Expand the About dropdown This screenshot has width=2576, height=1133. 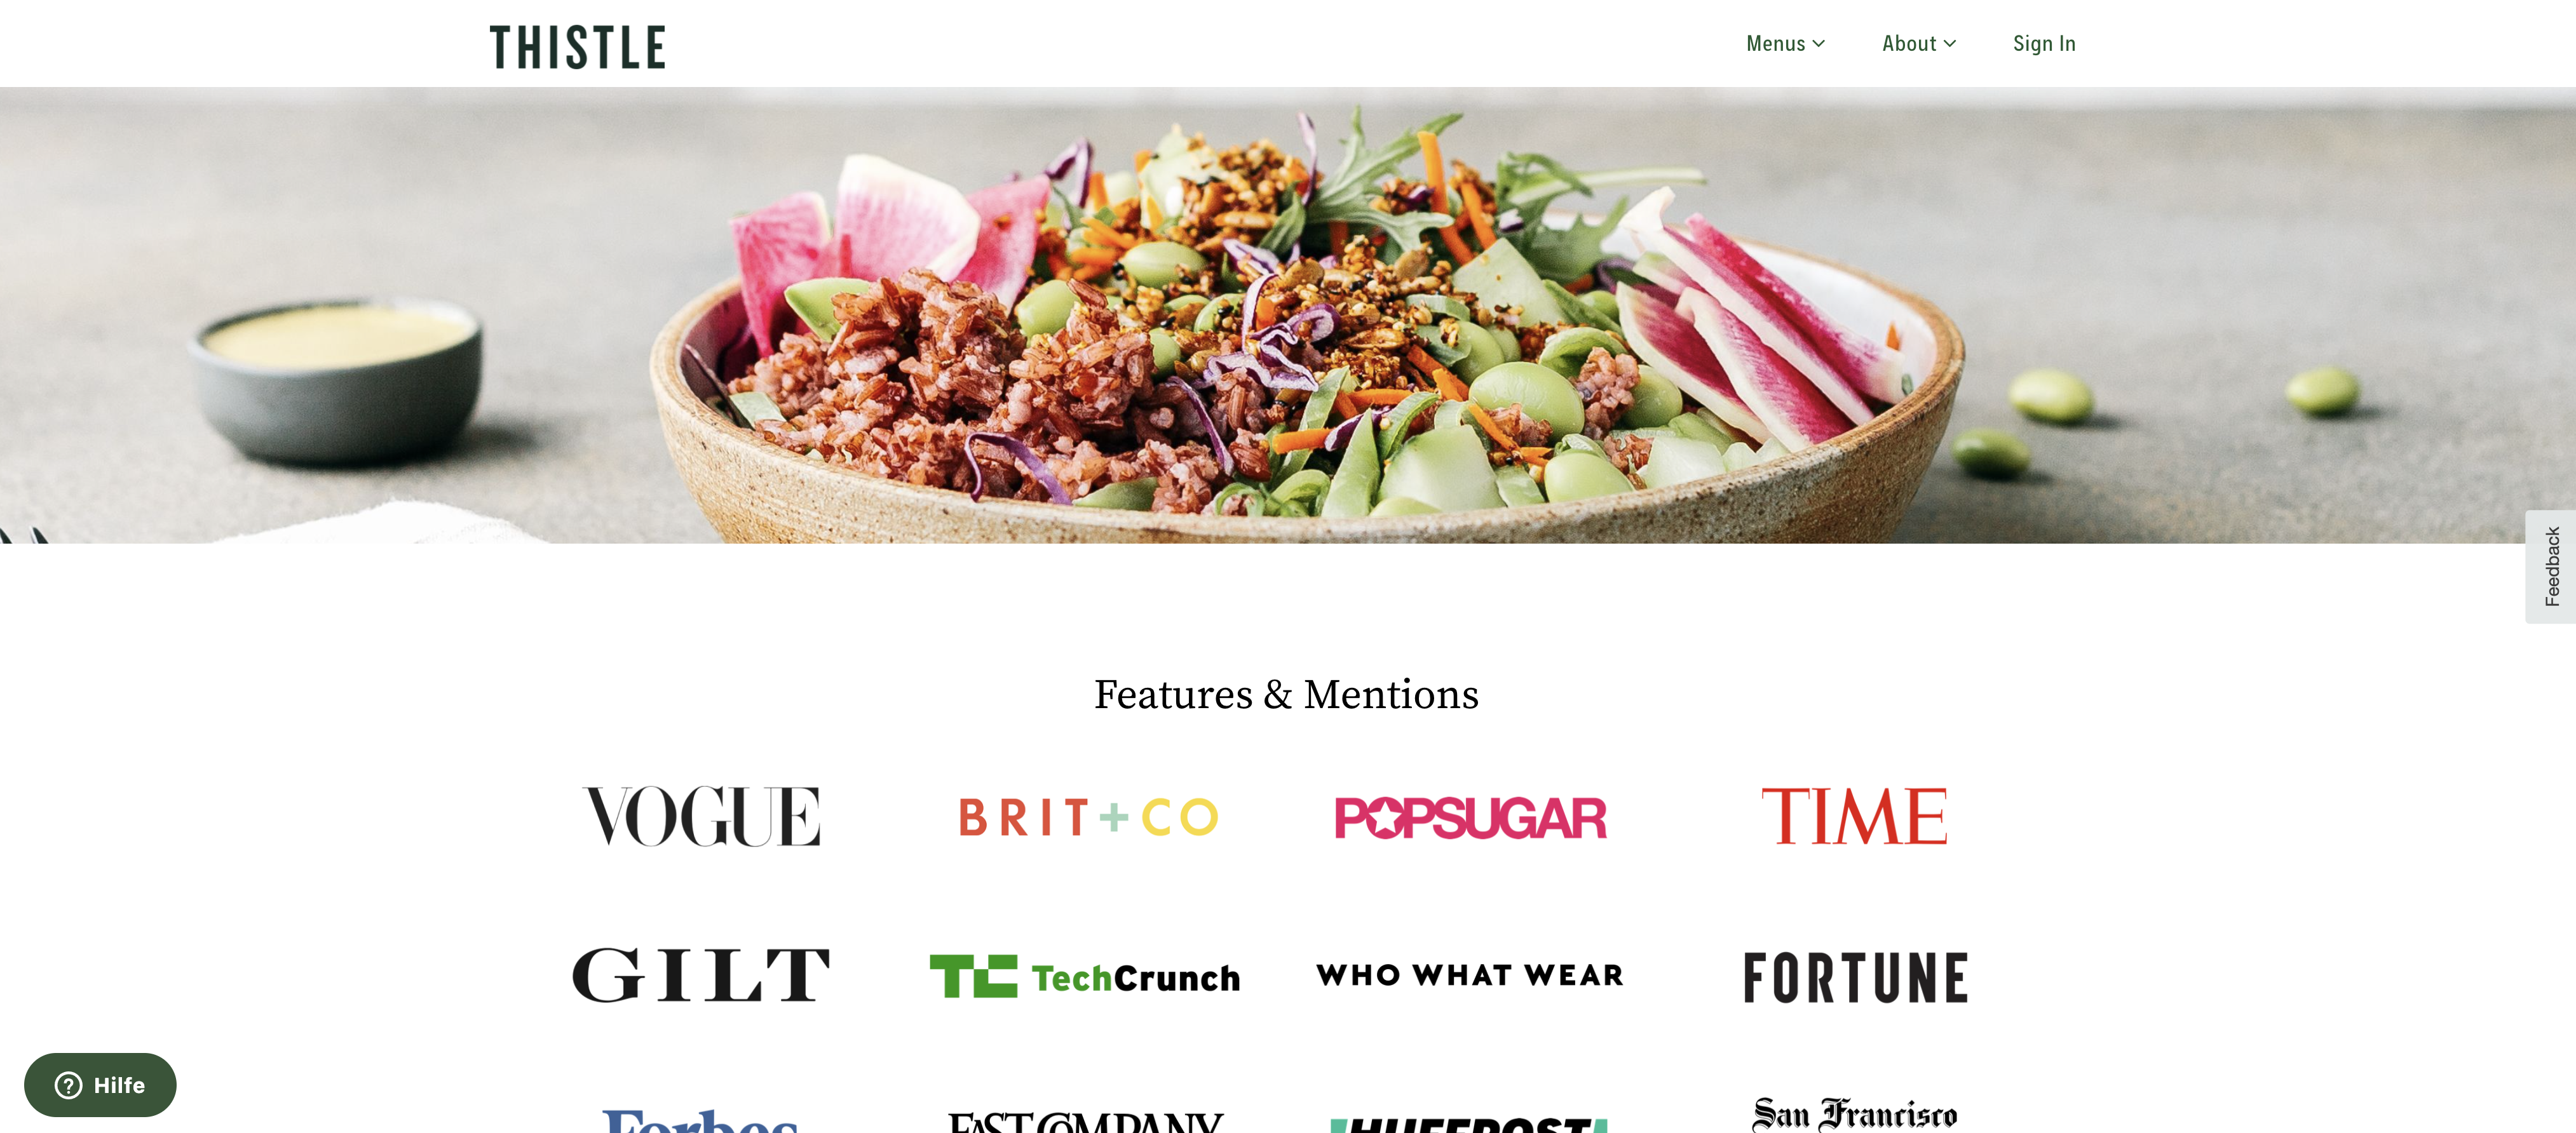coord(1919,43)
